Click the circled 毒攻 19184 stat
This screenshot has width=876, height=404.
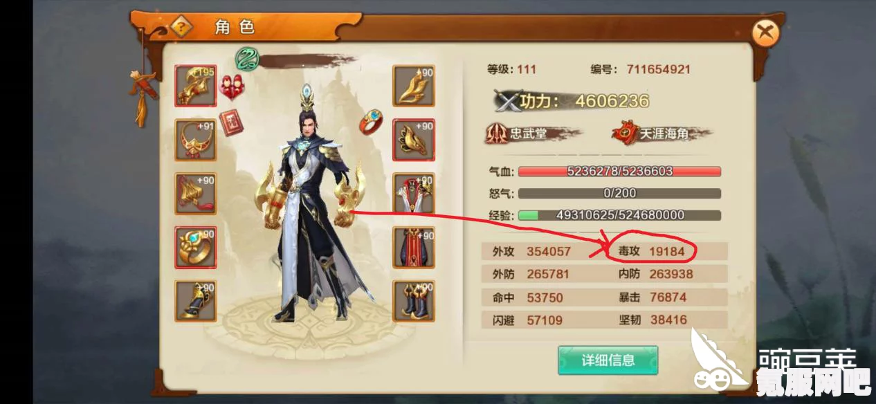[651, 251]
